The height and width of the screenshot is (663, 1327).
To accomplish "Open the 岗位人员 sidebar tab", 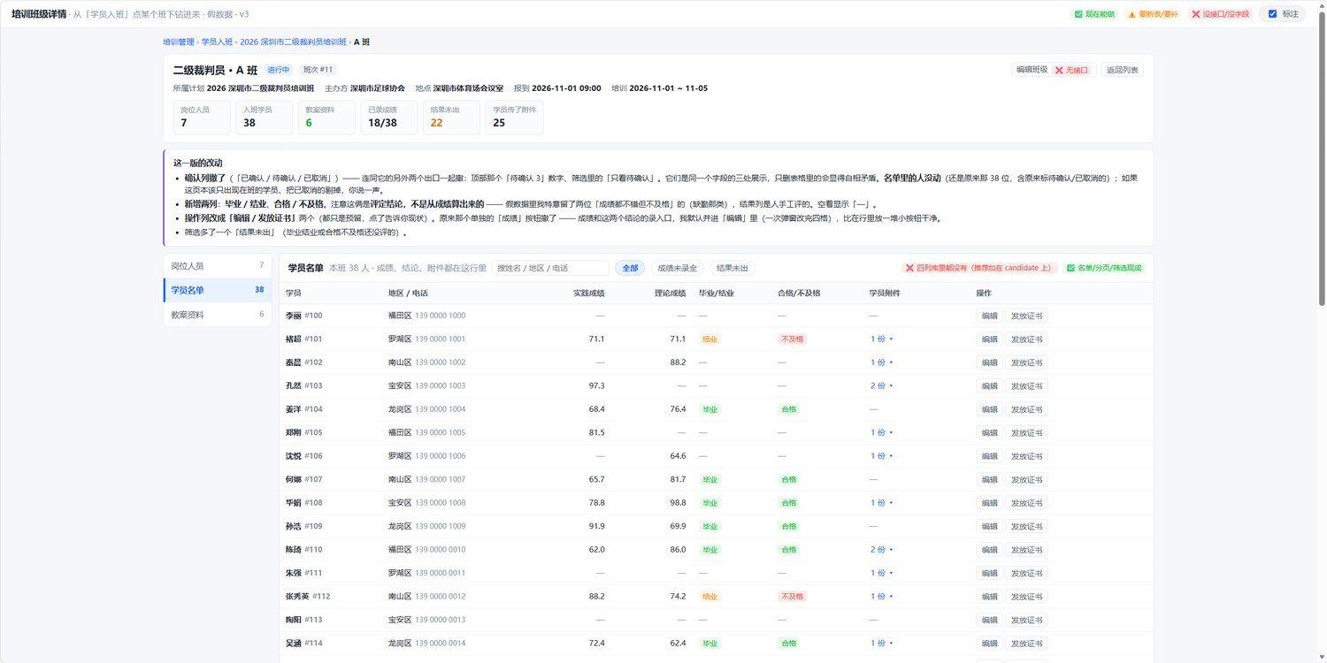I will [x=218, y=265].
